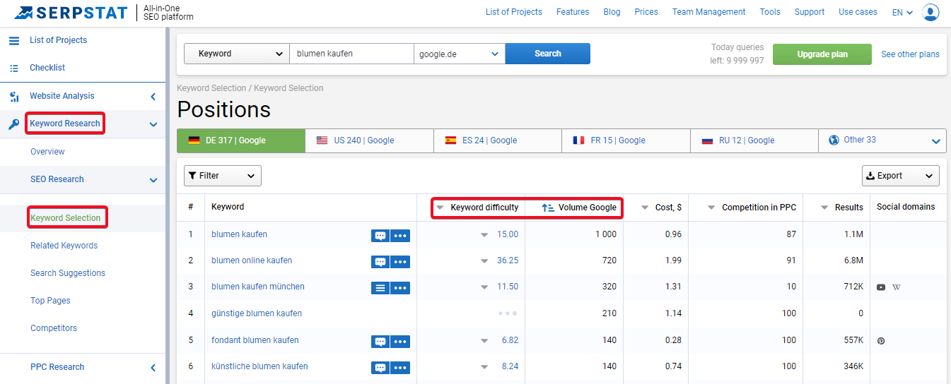951x384 pixels.
Task: Click the List of Projects hamburger icon in sidebar
Action: [x=14, y=40]
